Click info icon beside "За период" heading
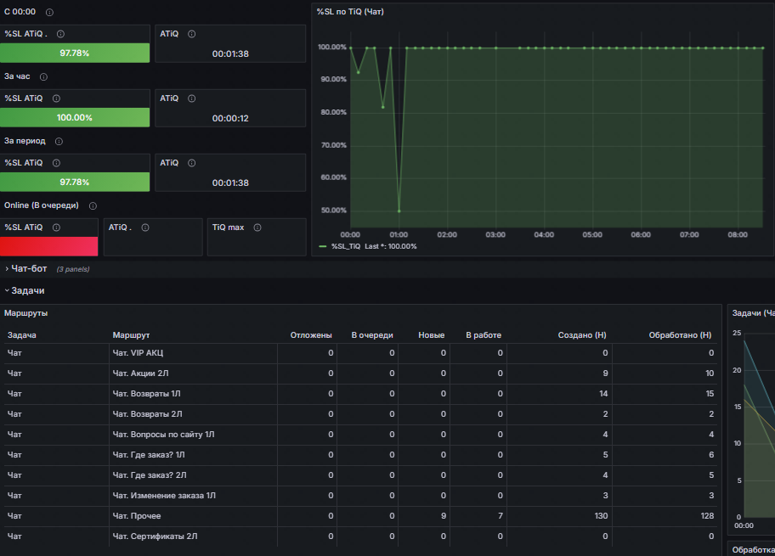 [x=59, y=142]
